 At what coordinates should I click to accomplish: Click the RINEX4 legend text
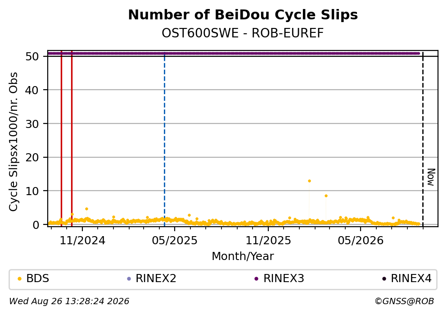(411, 278)
